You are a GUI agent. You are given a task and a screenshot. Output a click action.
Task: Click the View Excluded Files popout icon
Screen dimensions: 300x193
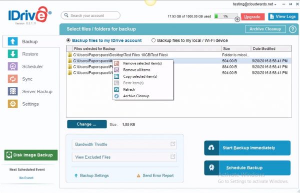tap(173, 157)
